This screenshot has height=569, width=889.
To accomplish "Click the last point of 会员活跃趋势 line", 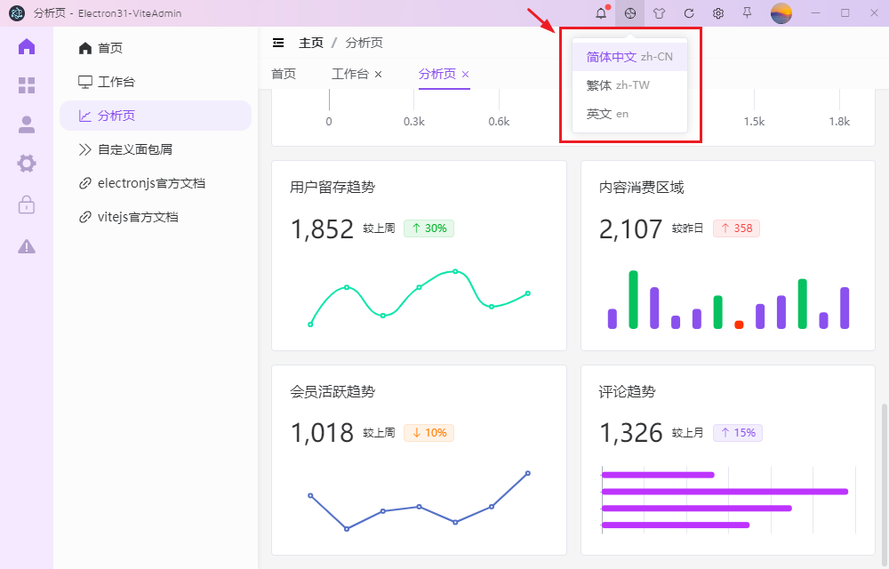I will [528, 473].
